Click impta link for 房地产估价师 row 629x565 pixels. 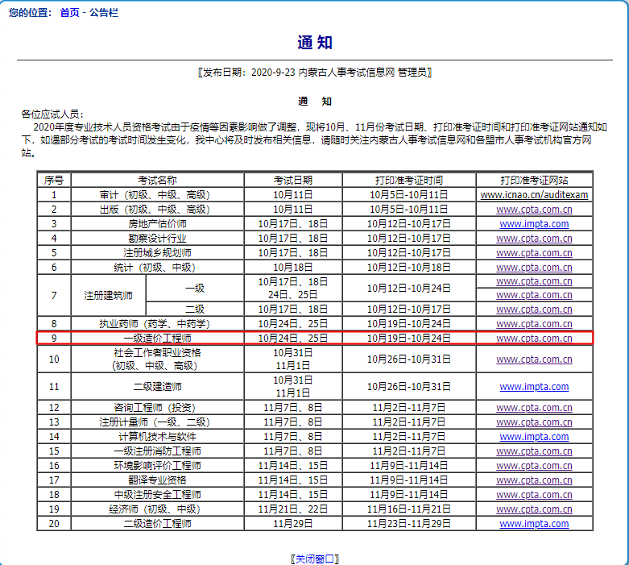pos(534,223)
